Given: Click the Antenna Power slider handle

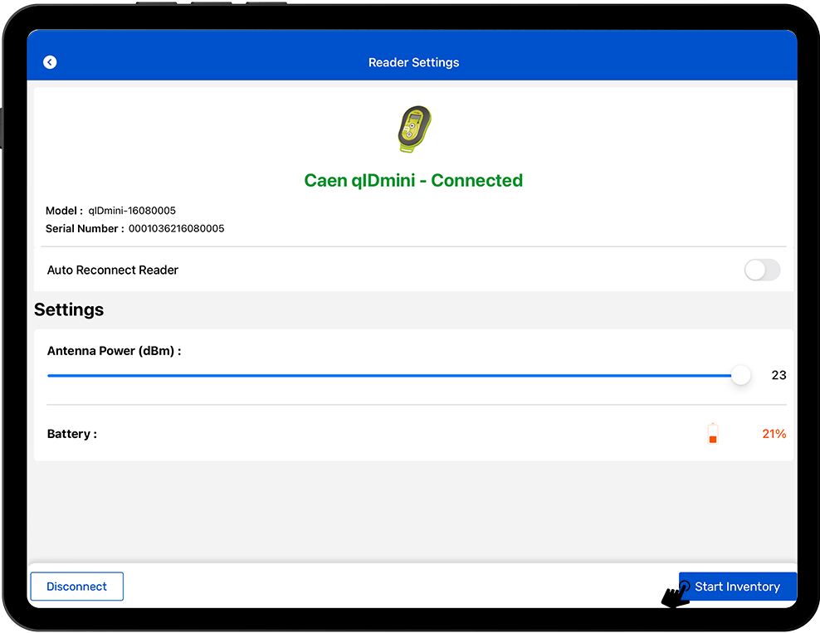Looking at the screenshot, I should click(740, 376).
